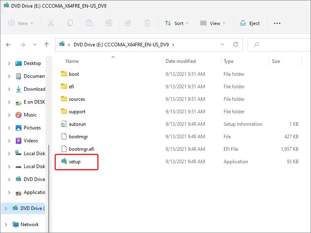
Task: Expand the Desktop tree node
Action: coord(9,63)
